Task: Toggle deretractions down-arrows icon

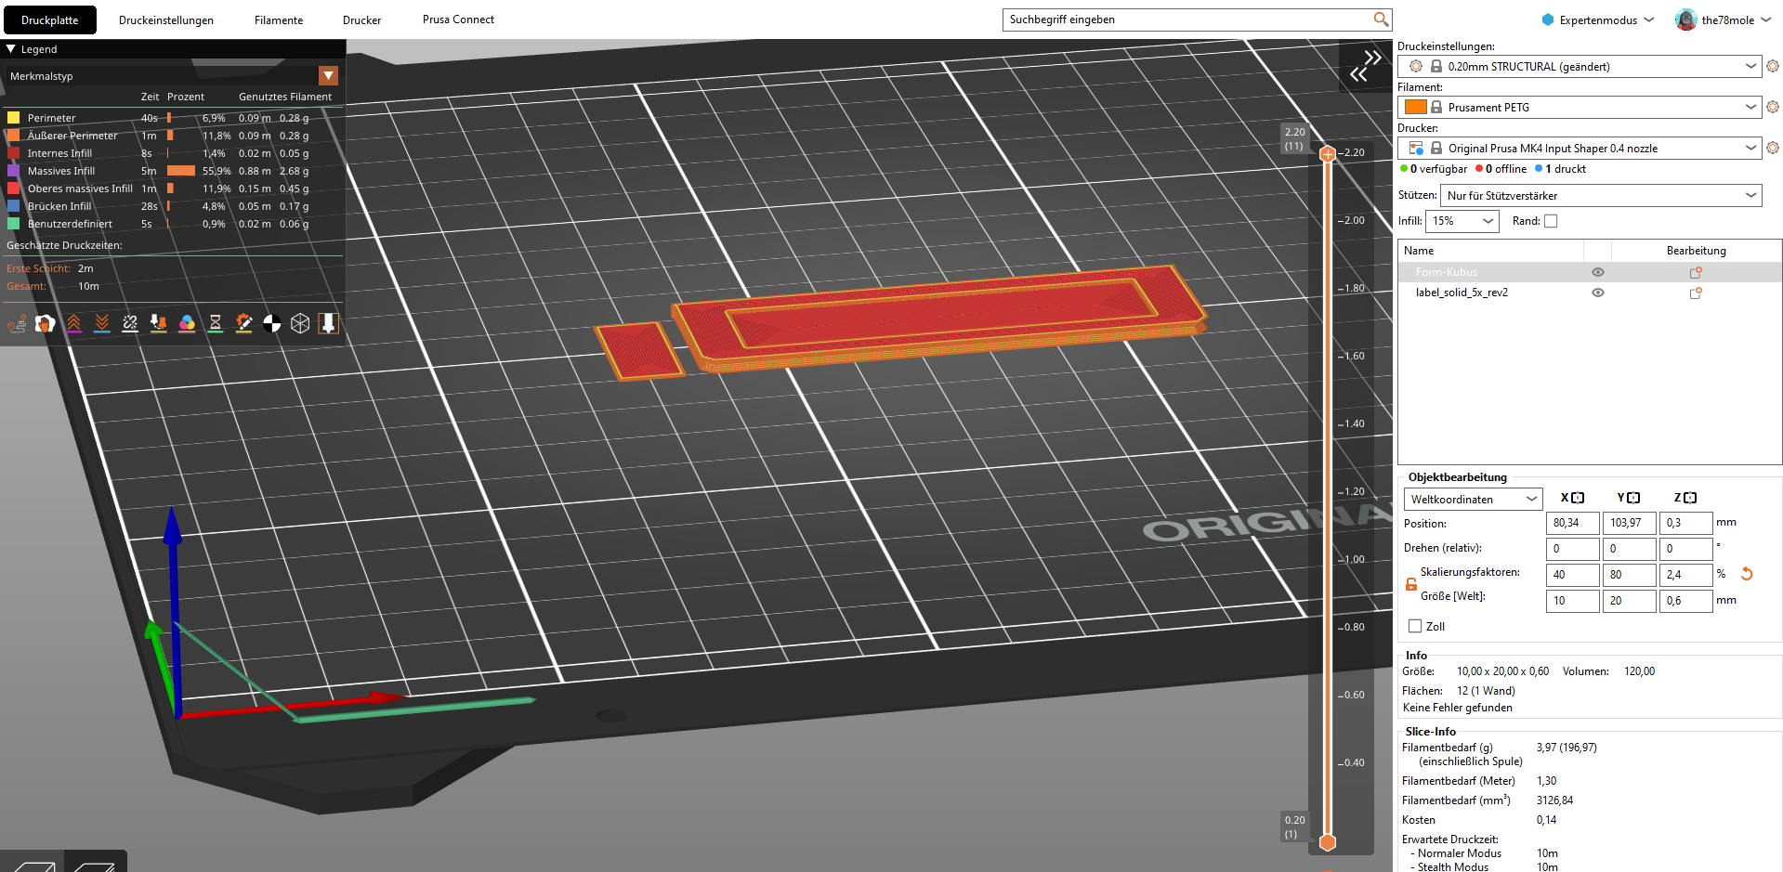Action: [x=102, y=323]
